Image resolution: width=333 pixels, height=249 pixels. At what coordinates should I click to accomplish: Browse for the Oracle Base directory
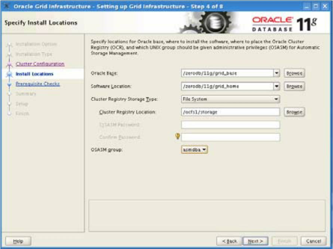tap(294, 73)
